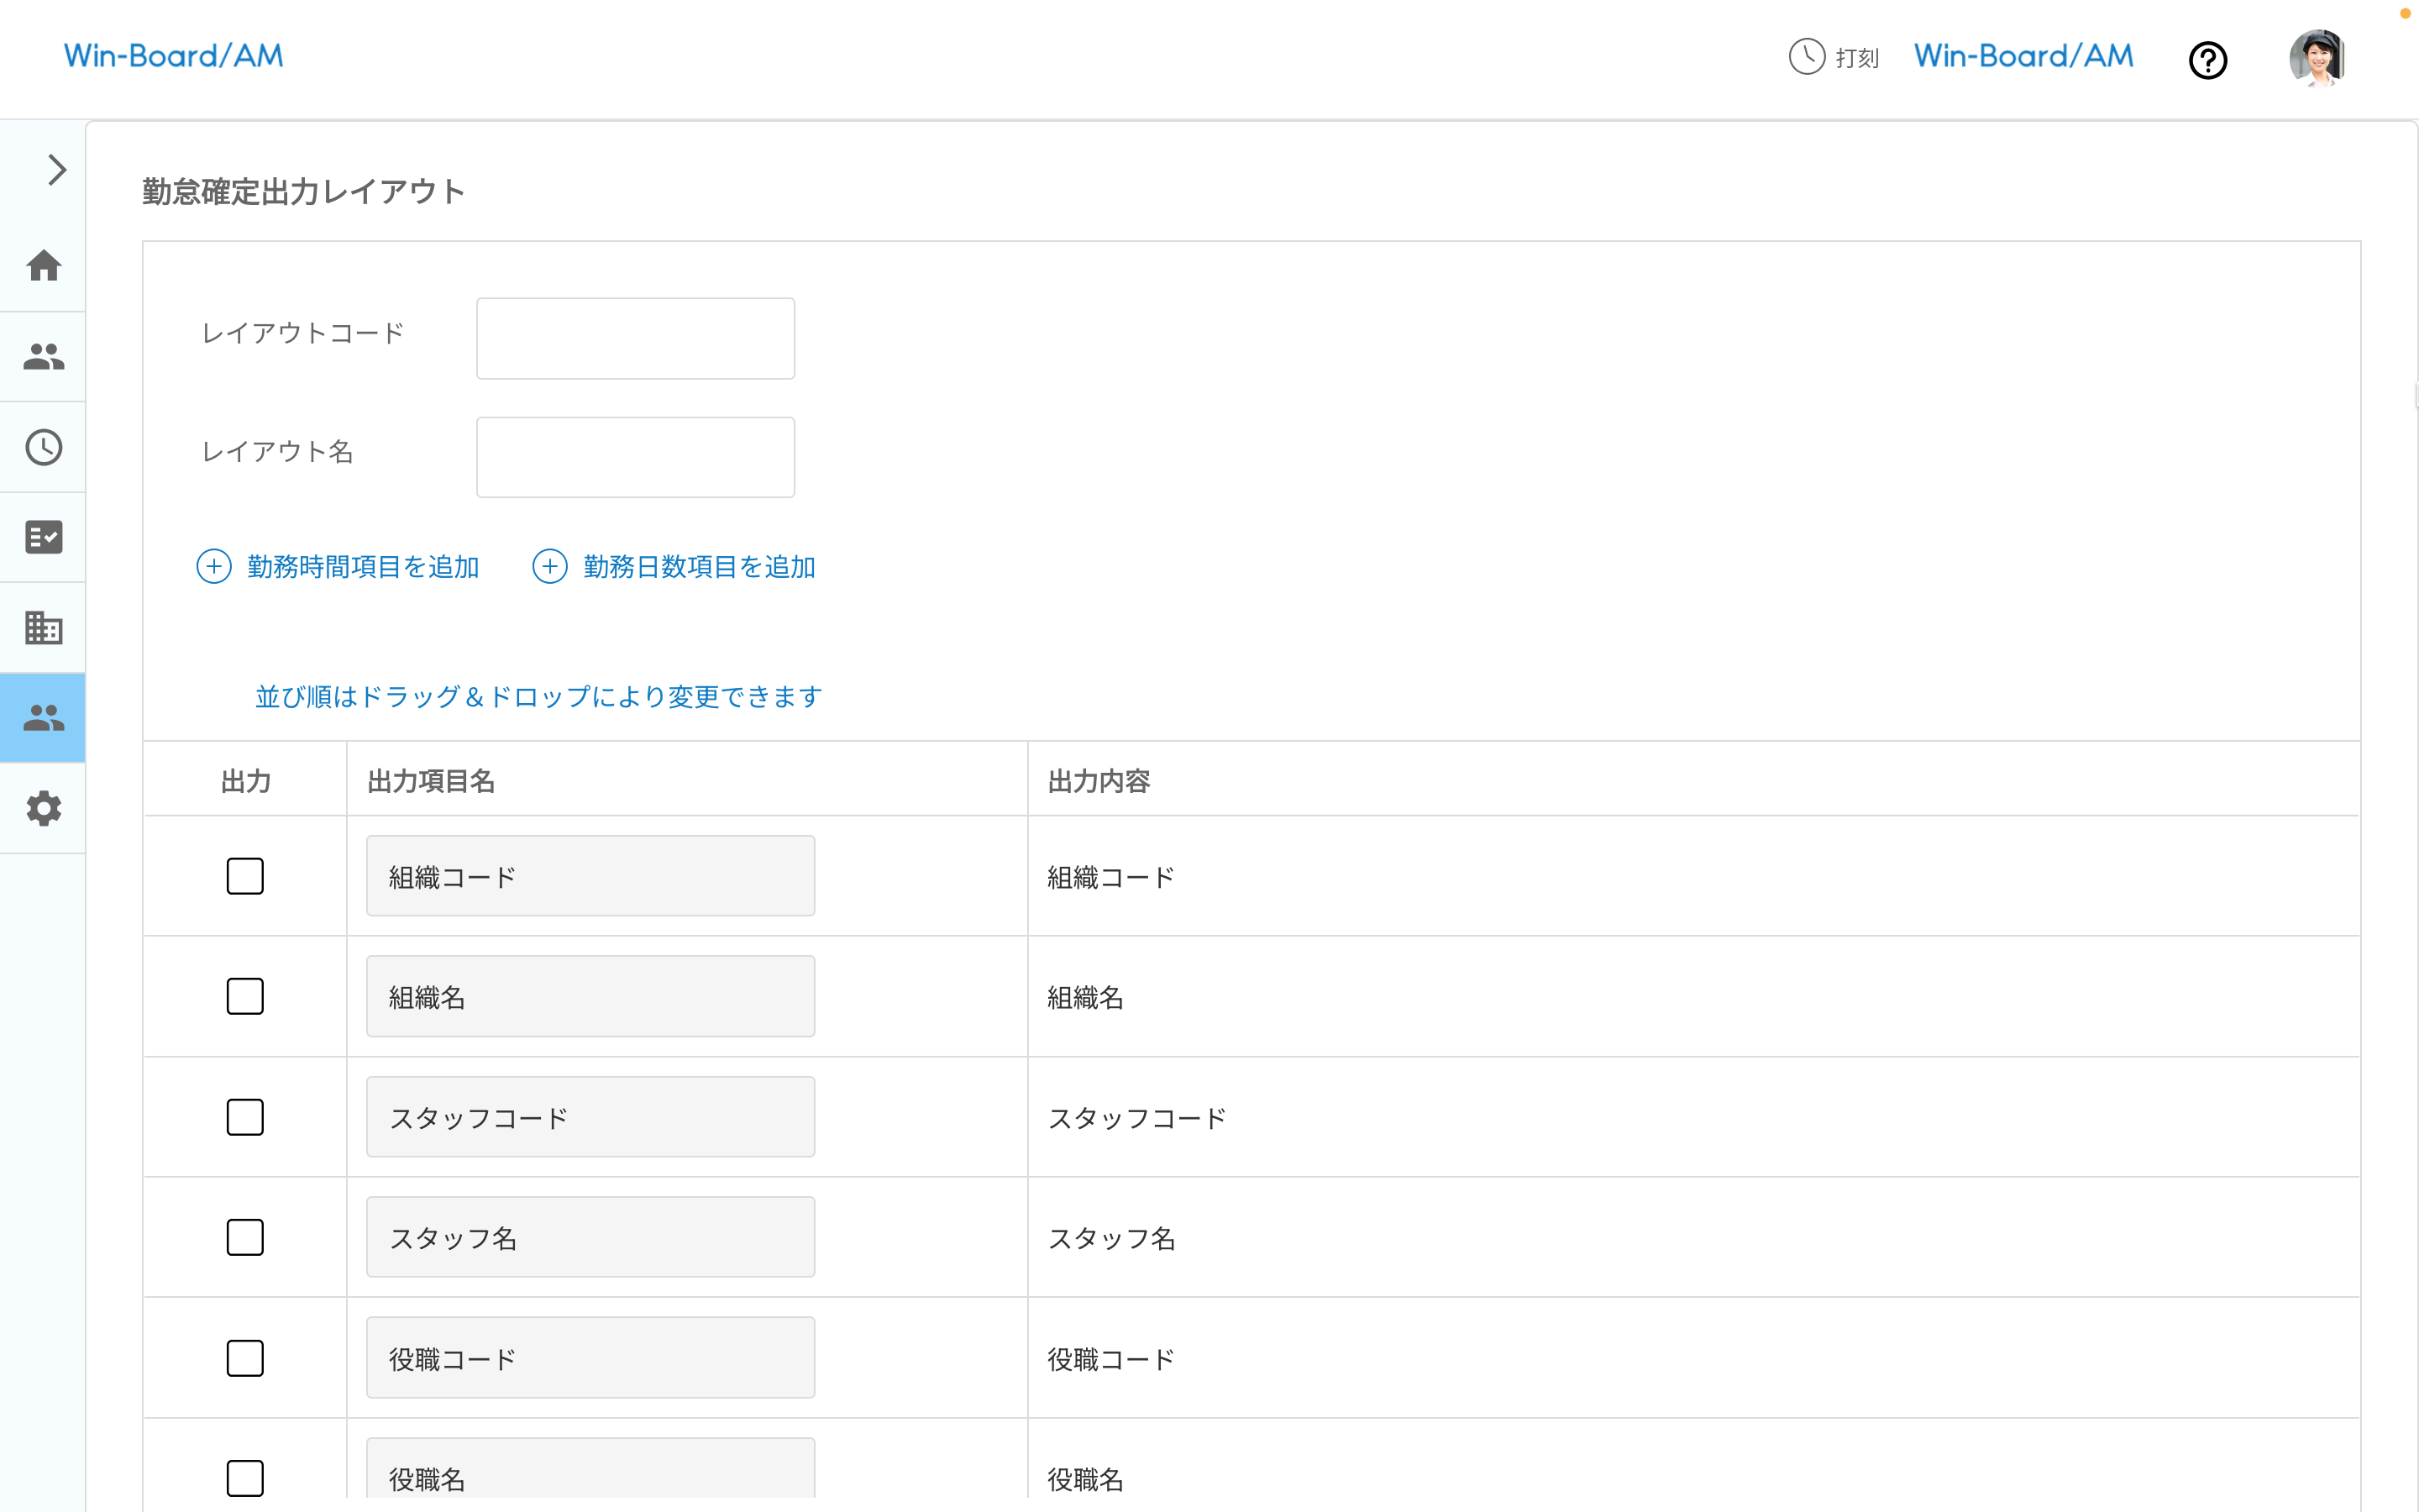Open settings via the gear icon
This screenshot has height=1512, width=2419.
click(x=43, y=808)
